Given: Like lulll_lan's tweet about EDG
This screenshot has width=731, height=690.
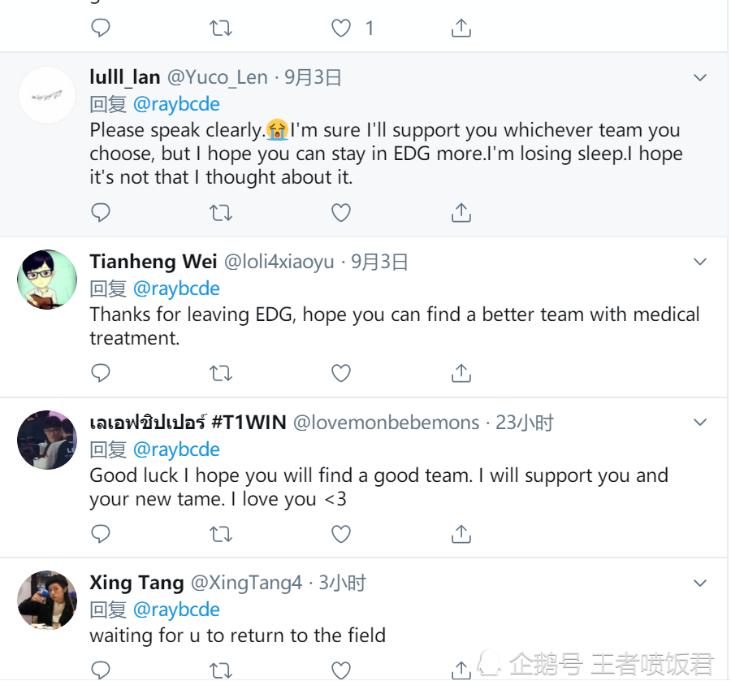Looking at the screenshot, I should point(341,213).
